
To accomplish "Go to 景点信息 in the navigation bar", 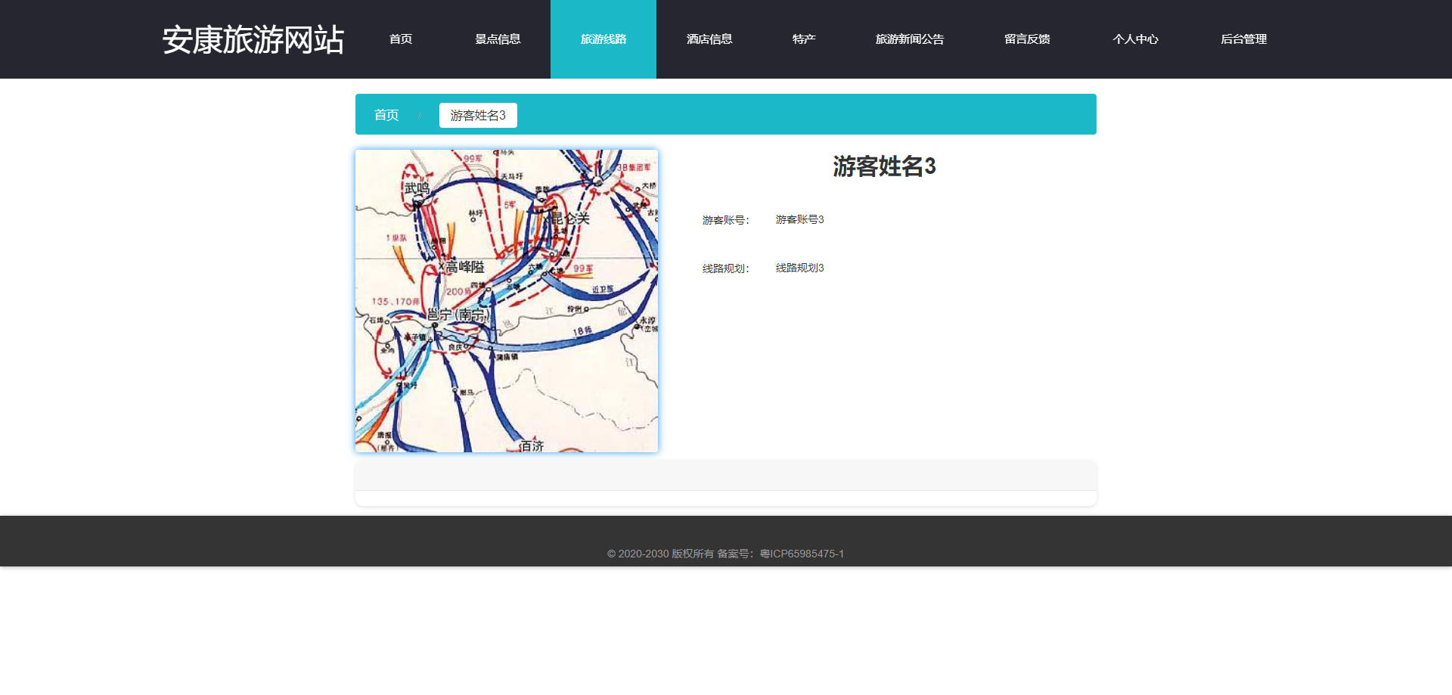I will click(x=498, y=39).
